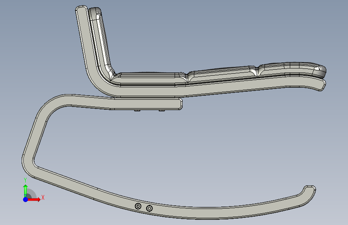Select the left bolt under the seat bracket
The width and height of the screenshot is (348, 225).
tap(137, 110)
